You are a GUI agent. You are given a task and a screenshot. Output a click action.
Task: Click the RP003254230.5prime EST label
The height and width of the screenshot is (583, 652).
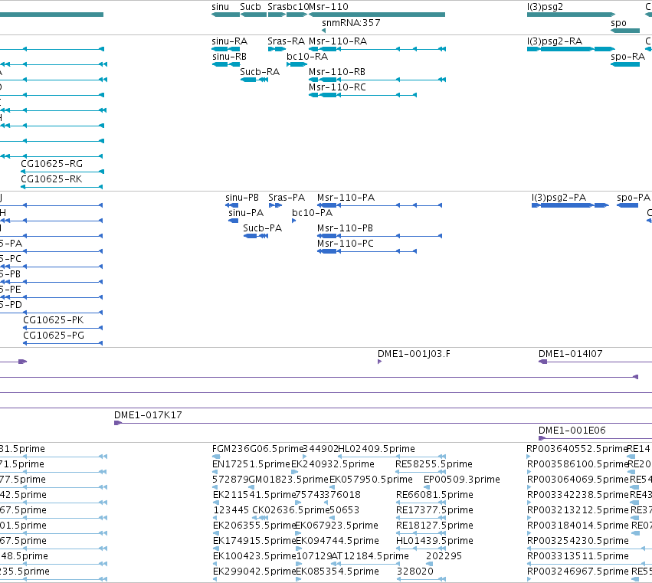[578, 541]
